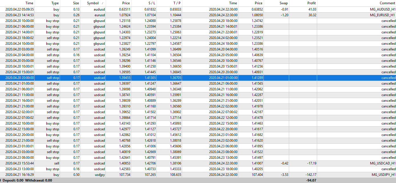Click the audusd symbol cell
396x183 pixels.
click(x=99, y=9)
